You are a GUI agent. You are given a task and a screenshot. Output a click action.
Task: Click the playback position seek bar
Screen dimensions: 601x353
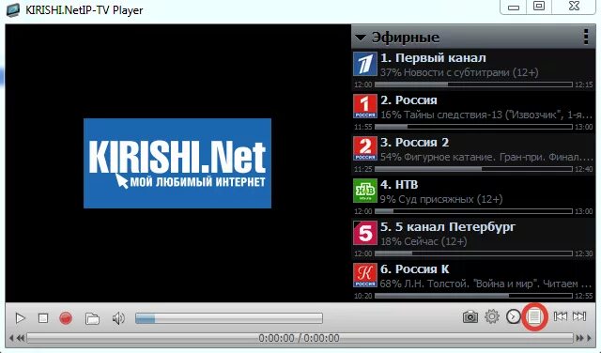[300, 338]
